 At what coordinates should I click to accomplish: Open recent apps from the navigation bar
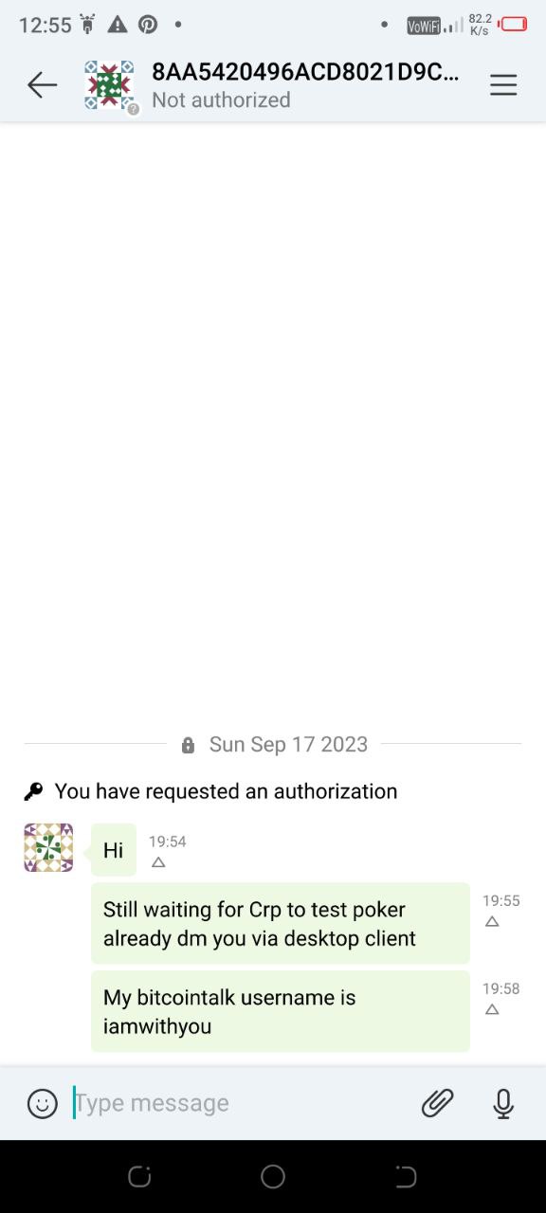pos(139,1177)
